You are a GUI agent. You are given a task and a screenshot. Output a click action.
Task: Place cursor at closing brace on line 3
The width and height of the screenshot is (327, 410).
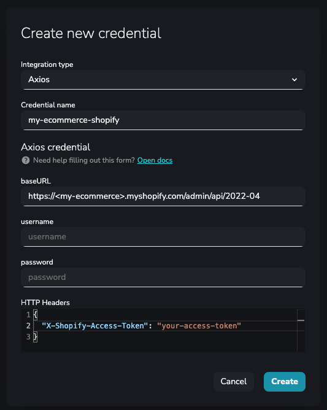[x=36, y=337]
